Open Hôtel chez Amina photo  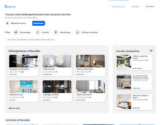90,87
